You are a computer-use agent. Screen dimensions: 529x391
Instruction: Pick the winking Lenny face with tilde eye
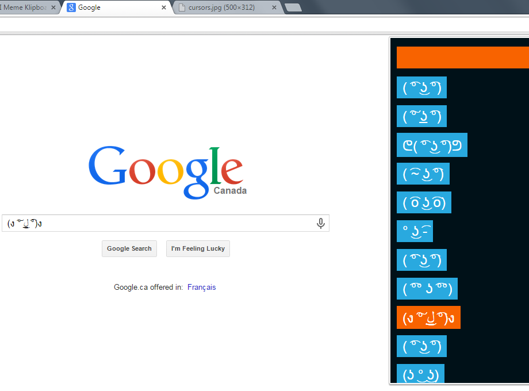(423, 174)
